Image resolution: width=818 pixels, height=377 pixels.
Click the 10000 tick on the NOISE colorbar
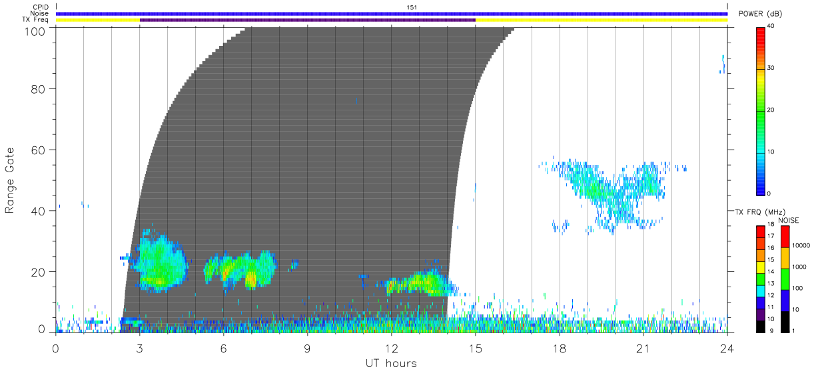(801, 246)
